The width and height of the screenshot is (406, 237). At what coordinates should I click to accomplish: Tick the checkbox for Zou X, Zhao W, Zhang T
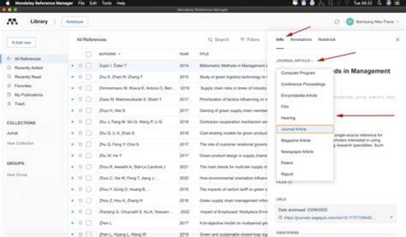pos(89,77)
